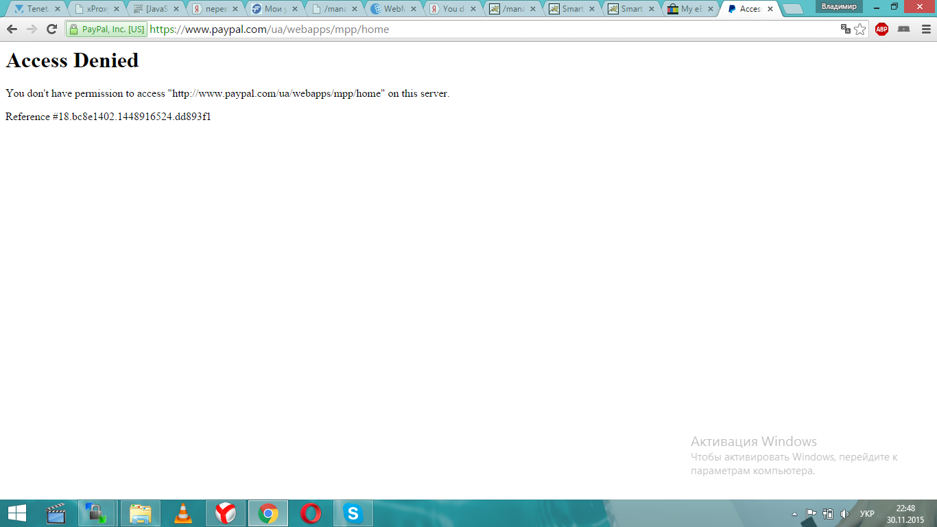Close the xProxy tab

tap(117, 10)
